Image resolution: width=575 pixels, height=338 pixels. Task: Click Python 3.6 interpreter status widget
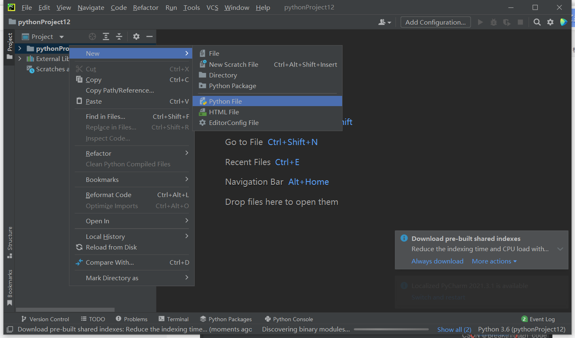(x=522, y=329)
